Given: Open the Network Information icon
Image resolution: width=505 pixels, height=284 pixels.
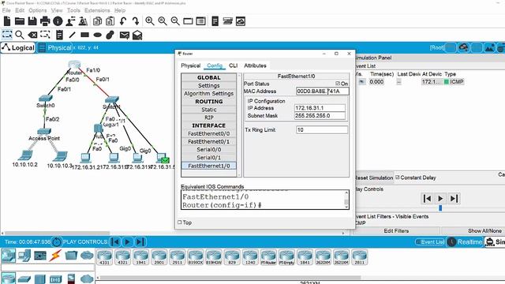Looking at the screenshot, I should (x=58, y=21).
